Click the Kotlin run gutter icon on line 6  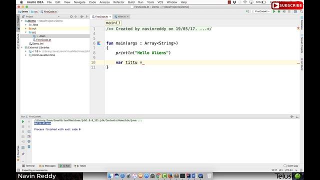tap(99, 43)
